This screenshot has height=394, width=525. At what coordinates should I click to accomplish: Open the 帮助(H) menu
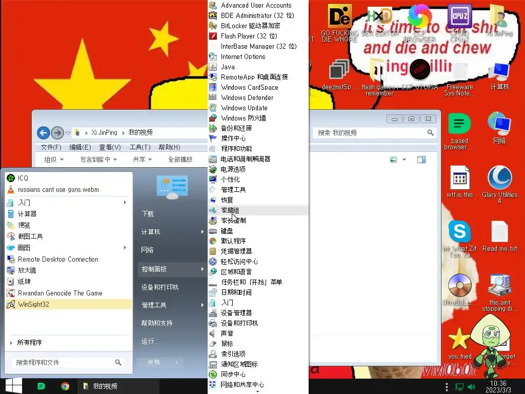pos(169,147)
